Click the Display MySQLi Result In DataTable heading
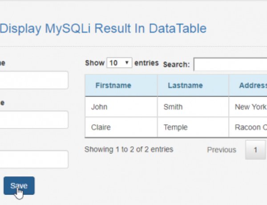Viewport: 267px width, 205px height. coord(103,29)
